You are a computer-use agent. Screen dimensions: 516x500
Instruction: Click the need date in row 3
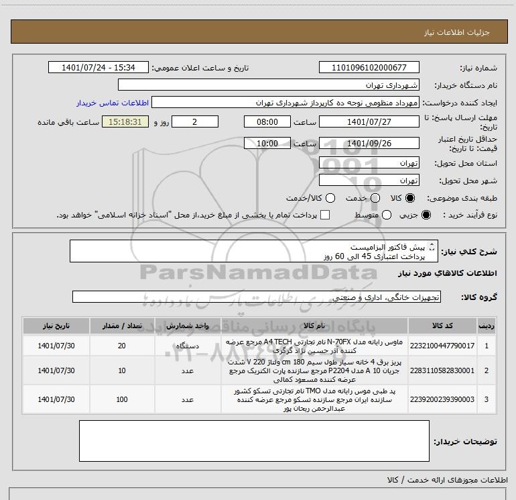pos(56,399)
